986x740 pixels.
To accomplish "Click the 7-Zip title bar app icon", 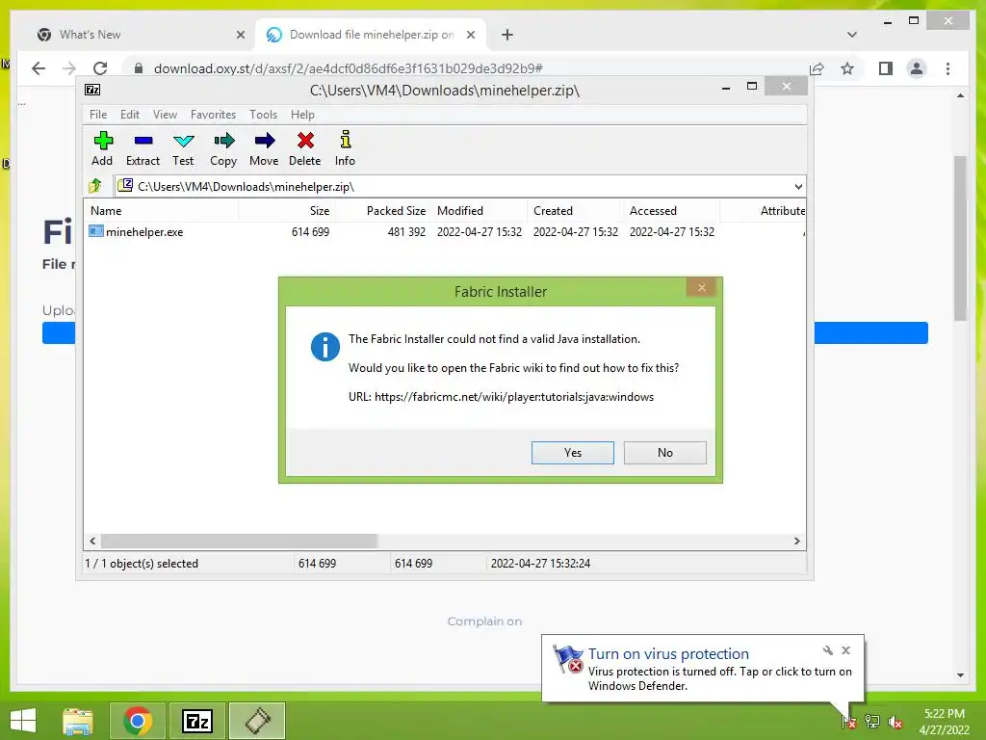I will [x=92, y=90].
